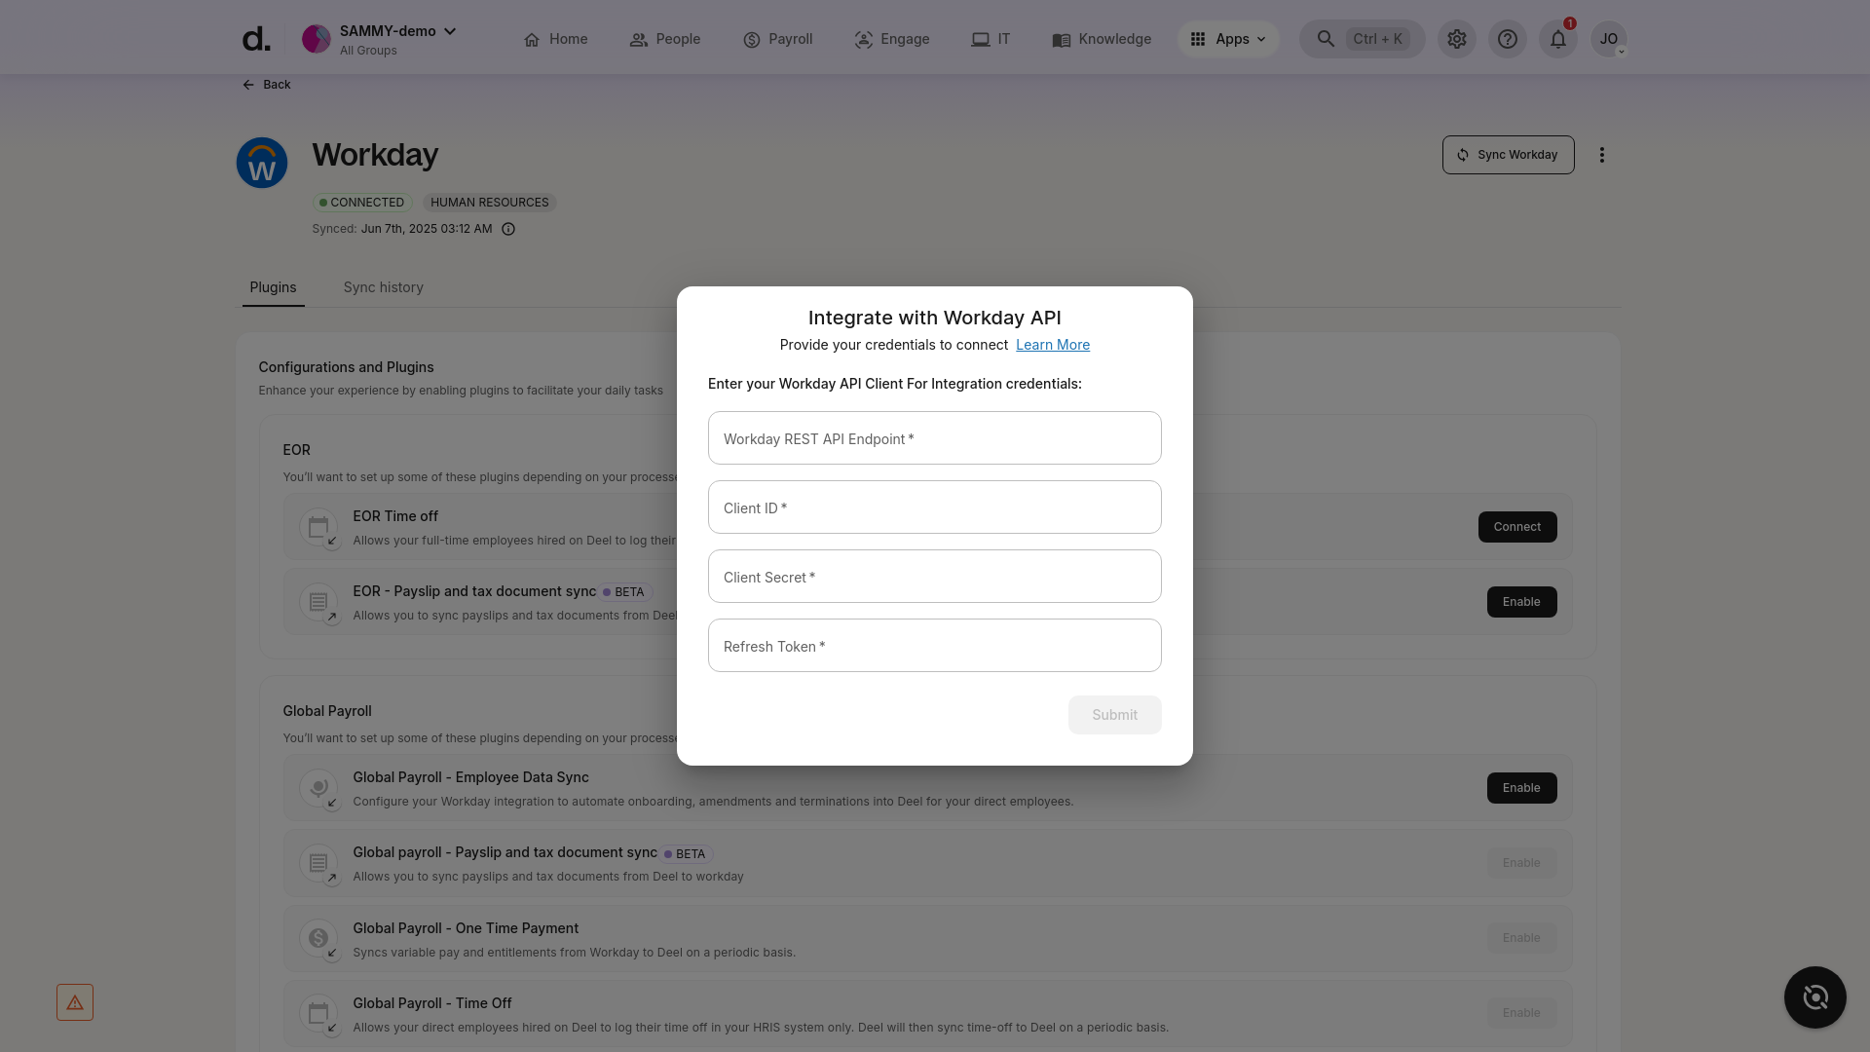The width and height of the screenshot is (1870, 1052).
Task: Open the three-dot more options menu
Action: (1602, 155)
